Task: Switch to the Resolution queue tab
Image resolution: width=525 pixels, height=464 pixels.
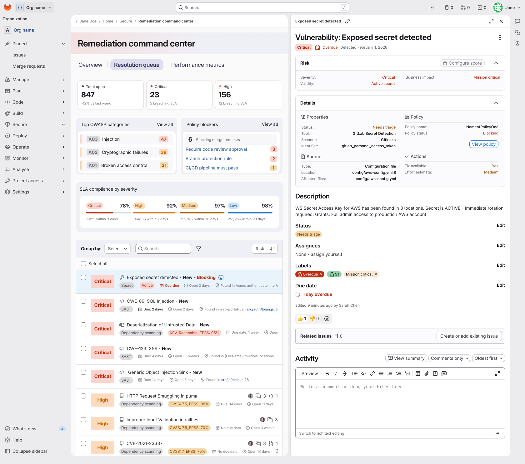Action: [x=137, y=65]
